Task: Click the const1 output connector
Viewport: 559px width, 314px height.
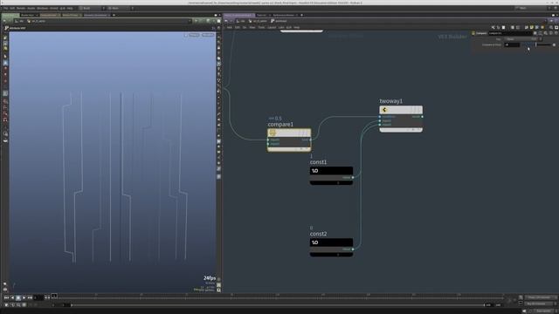Action: coord(353,177)
